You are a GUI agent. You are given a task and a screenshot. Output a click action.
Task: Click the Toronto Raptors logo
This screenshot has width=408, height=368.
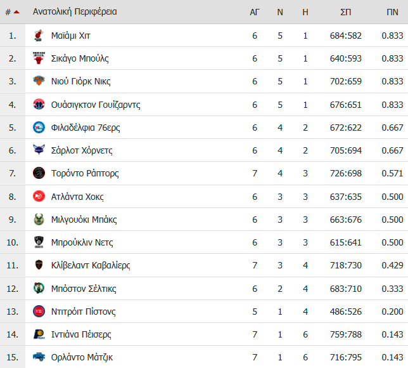tap(39, 173)
